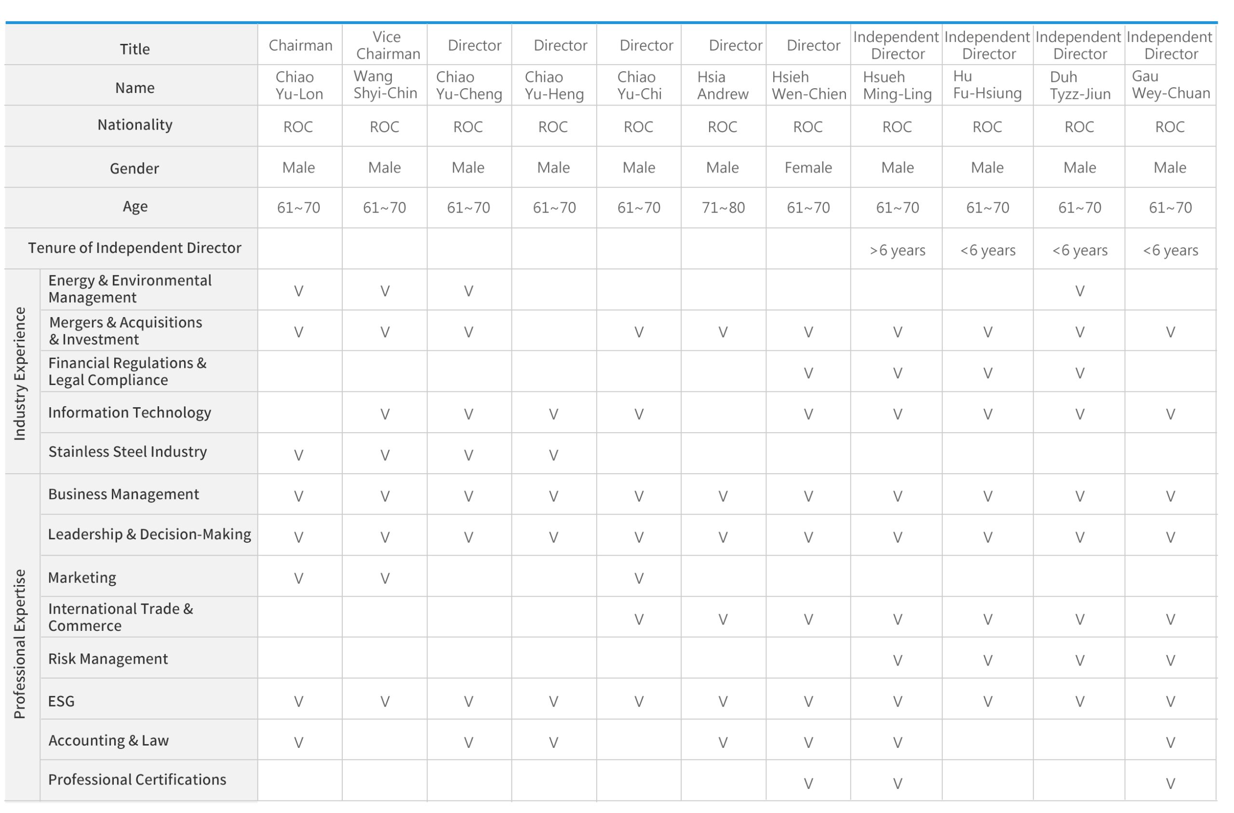Viewport: 1234px width, 813px height.
Task: Select the vertical 'Professional Expertise' group label
Action: click(x=20, y=644)
